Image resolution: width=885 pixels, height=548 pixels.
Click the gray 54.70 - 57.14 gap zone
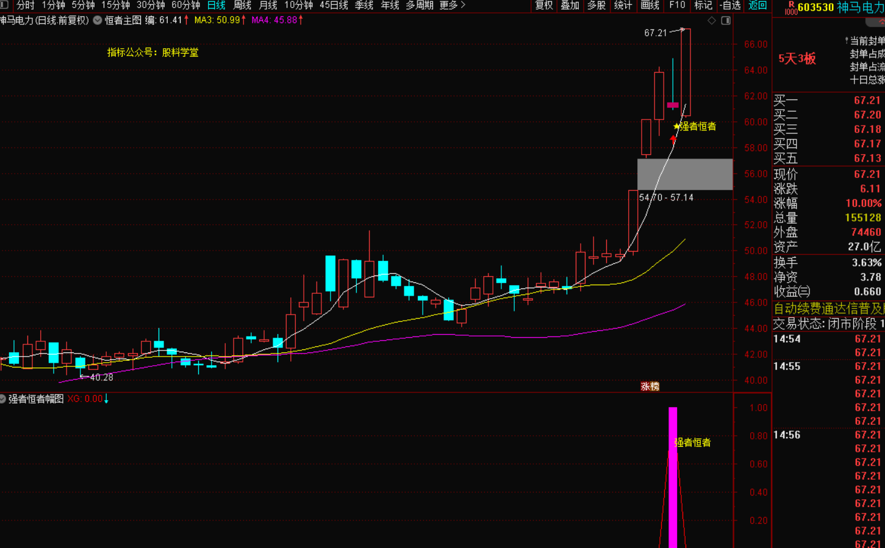684,174
